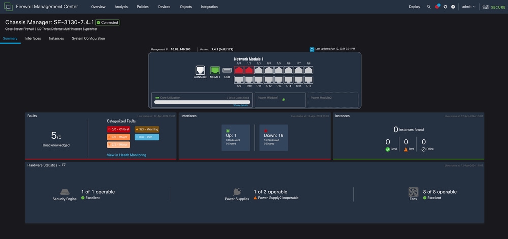The width and height of the screenshot is (508, 239).
Task: Select red port 1/2
Action: (x=249, y=70)
